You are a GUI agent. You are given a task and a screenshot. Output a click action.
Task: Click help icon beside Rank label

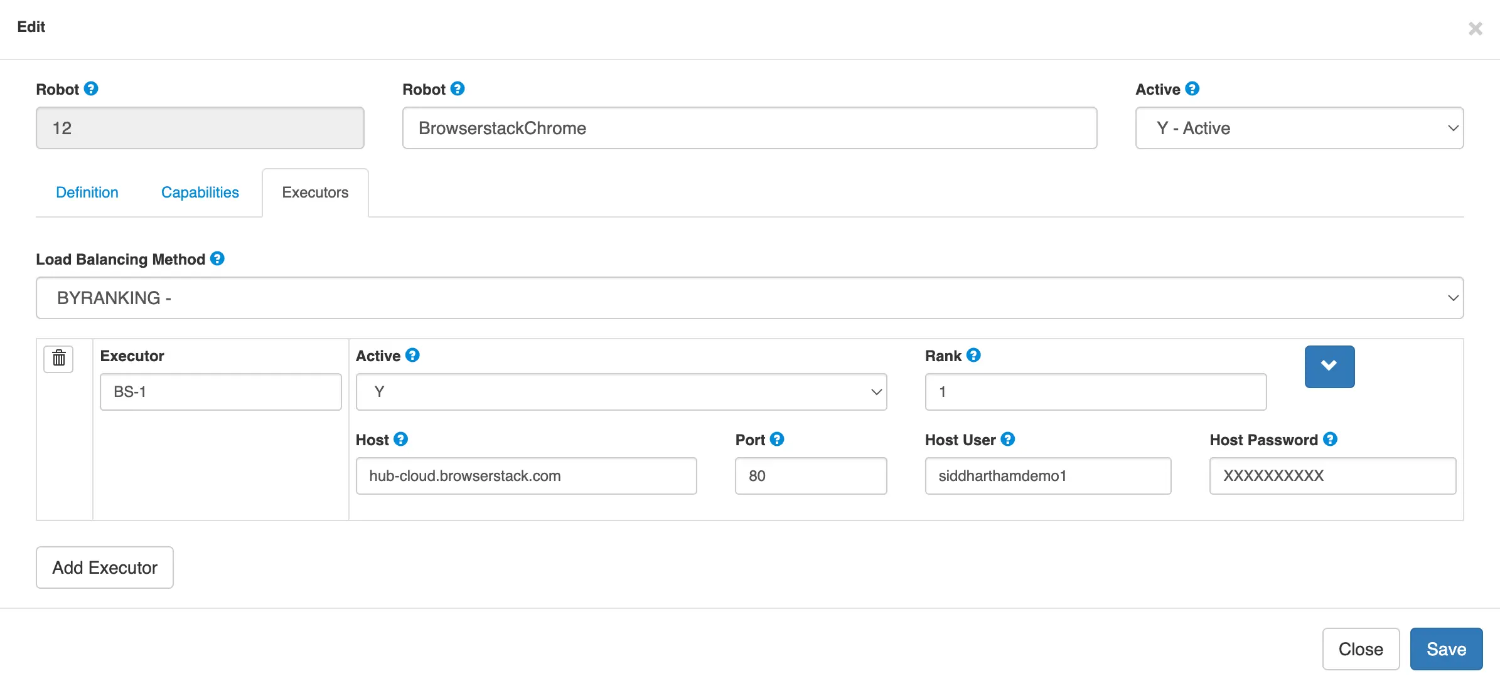[x=973, y=356]
